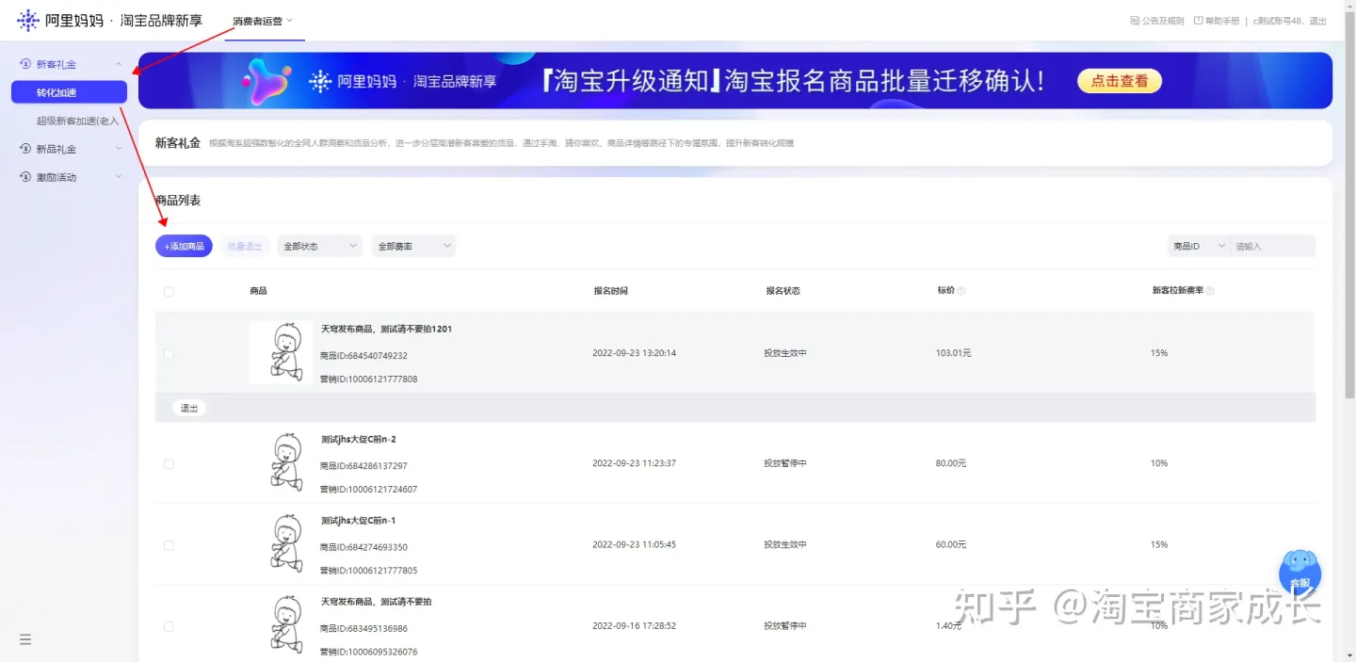Check the row for 测试jhs大促C前n-2
Screen dimensions: 1356x662
coord(169,464)
